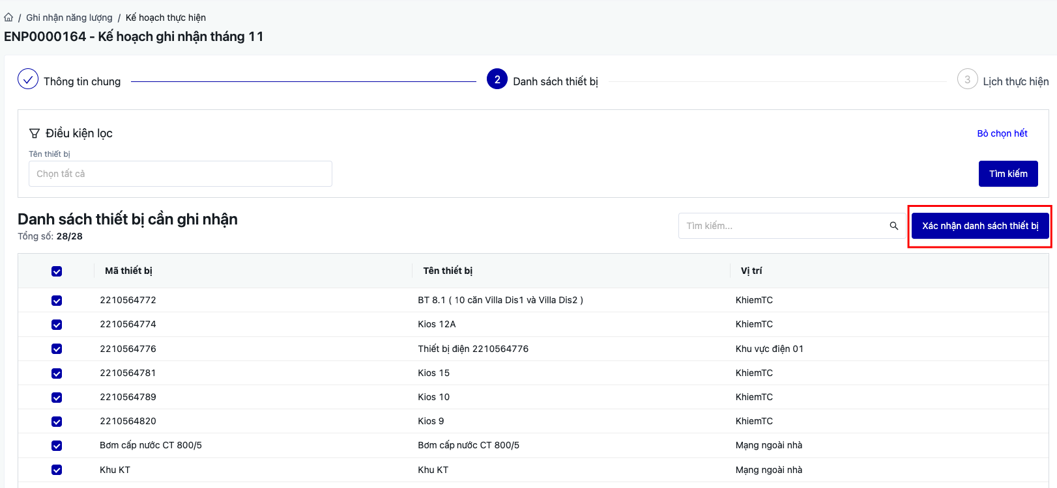Click the completed step checkmark circle
1057x488 pixels.
(28, 79)
